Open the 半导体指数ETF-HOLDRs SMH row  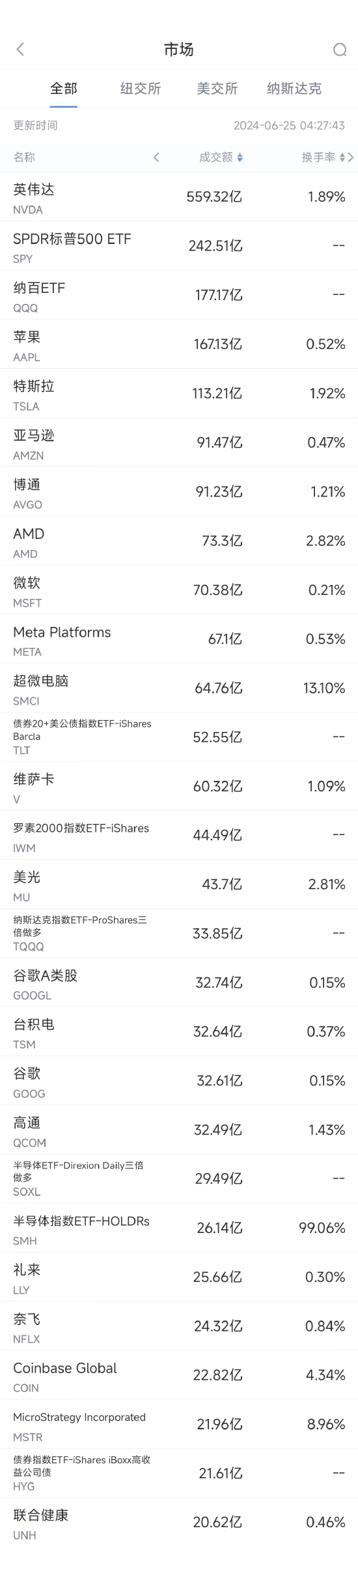click(179, 1228)
